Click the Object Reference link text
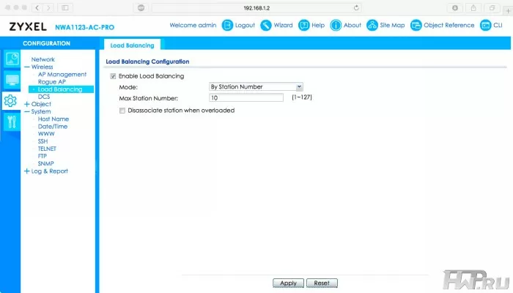Screen dimensions: 513x293 [x=449, y=25]
